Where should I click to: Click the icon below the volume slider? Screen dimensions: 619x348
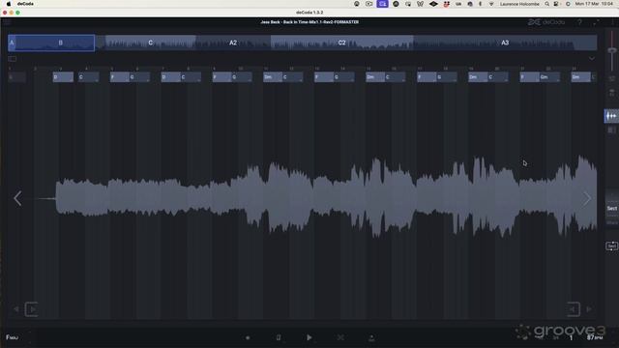click(x=612, y=78)
